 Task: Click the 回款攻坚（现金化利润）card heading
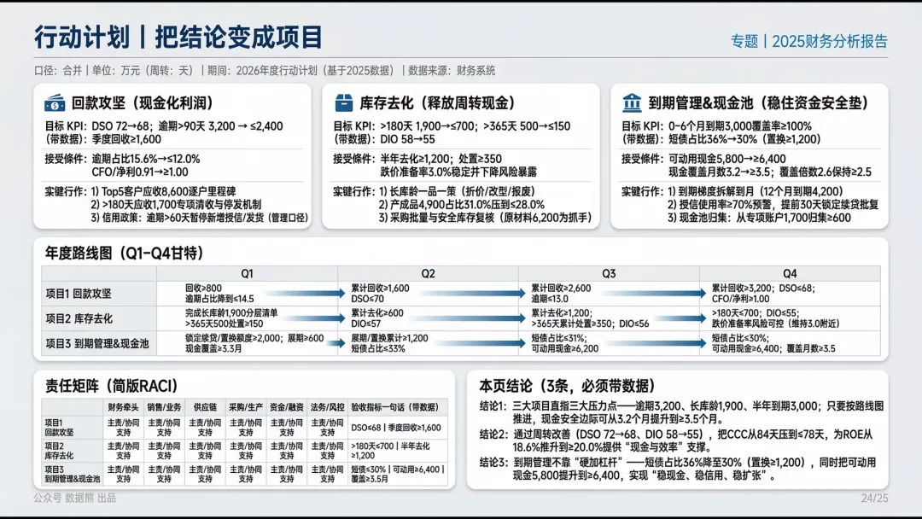coord(143,102)
